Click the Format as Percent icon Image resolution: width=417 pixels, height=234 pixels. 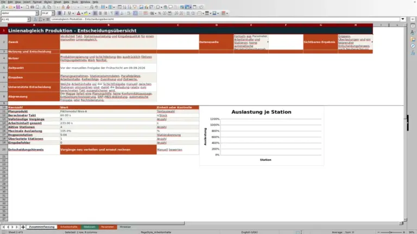(x=160, y=13)
